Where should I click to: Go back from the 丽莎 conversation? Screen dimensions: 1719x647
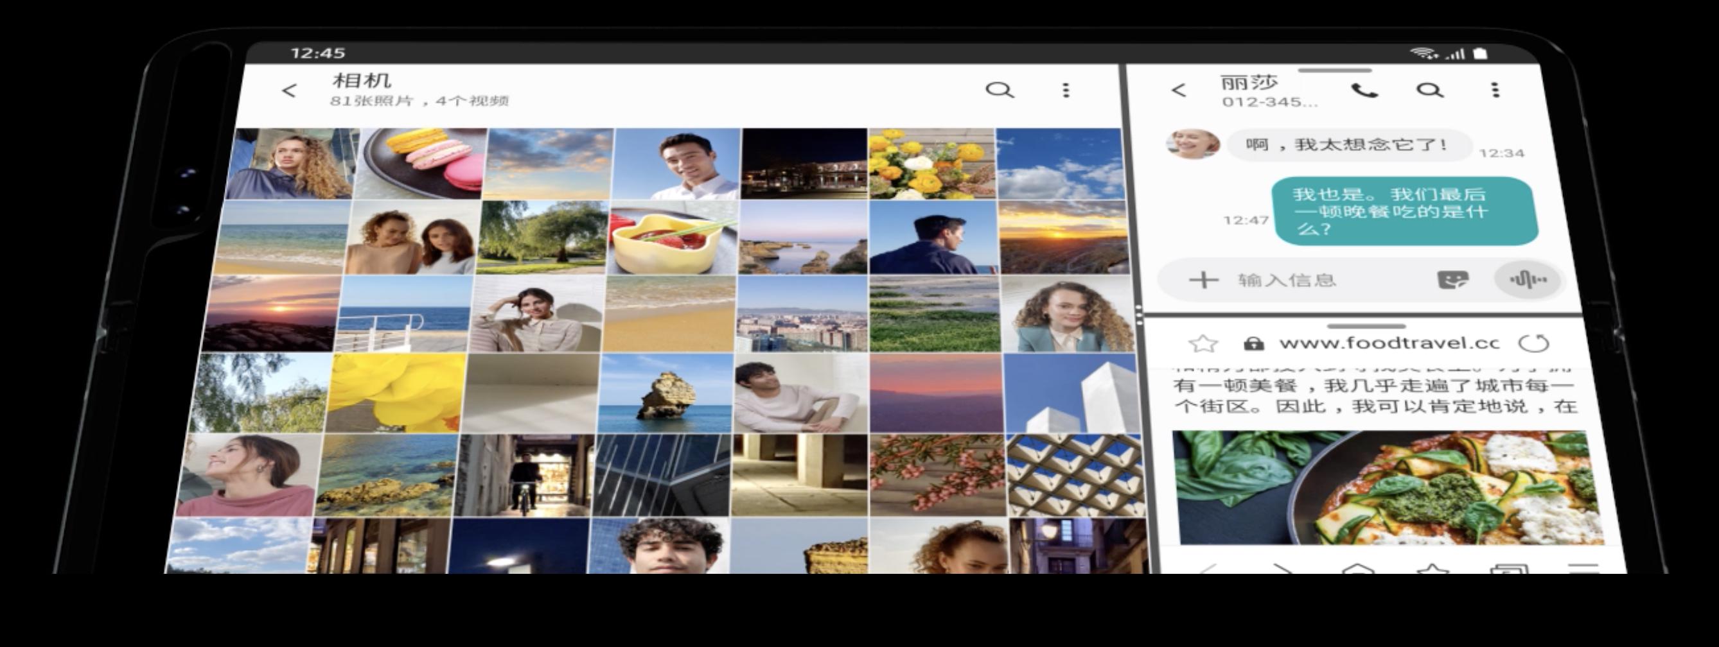coord(1179,91)
